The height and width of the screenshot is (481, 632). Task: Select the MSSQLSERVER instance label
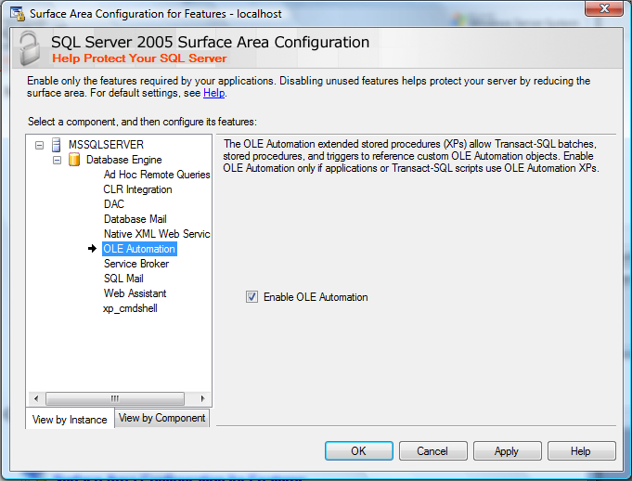click(x=106, y=144)
